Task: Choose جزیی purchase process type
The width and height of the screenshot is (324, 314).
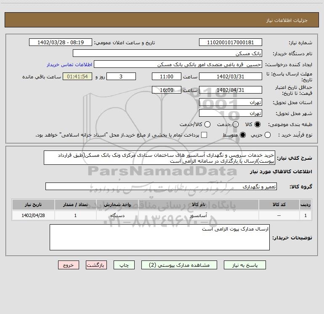Action: coord(268,135)
